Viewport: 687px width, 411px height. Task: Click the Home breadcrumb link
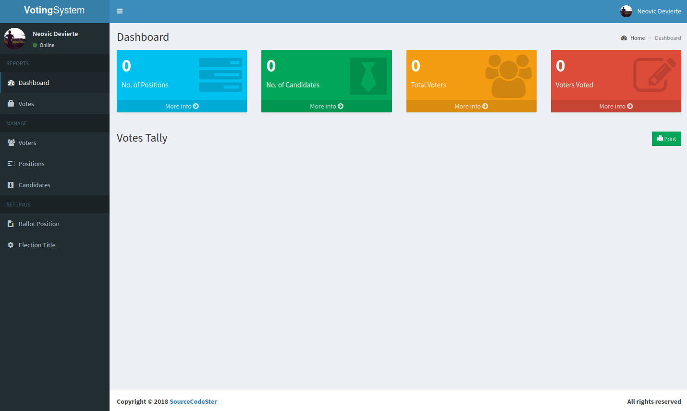click(x=633, y=38)
